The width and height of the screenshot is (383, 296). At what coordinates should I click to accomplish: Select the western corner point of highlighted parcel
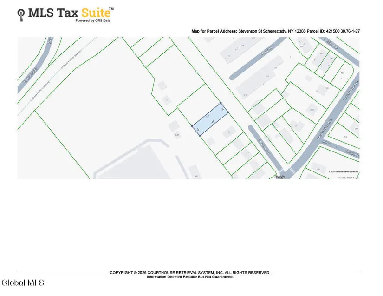coord(192,125)
